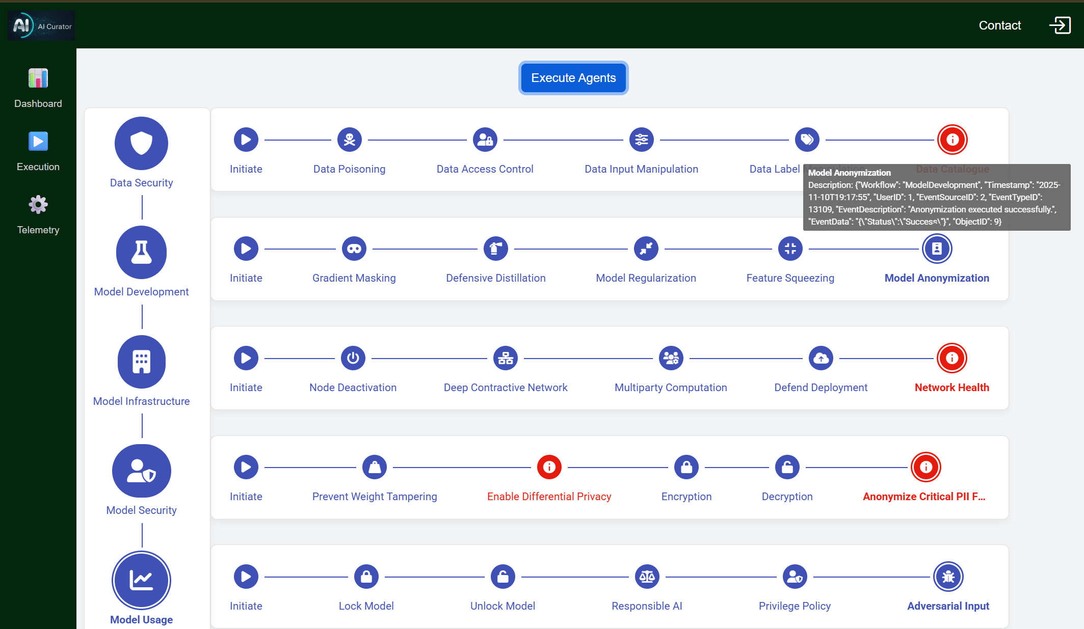
Task: Click the logout icon in header
Action: point(1060,25)
